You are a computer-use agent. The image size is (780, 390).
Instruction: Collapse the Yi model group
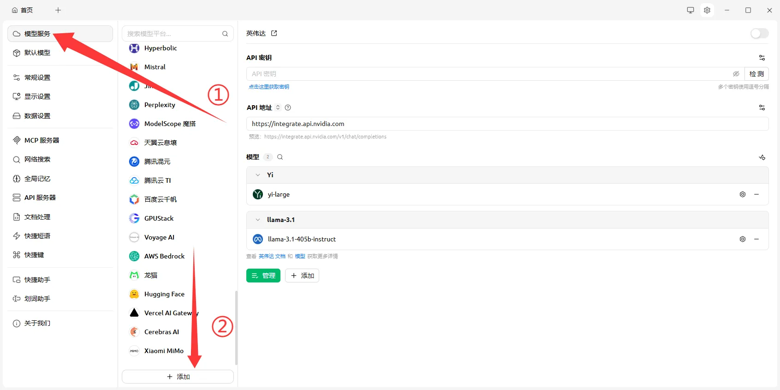pos(258,175)
